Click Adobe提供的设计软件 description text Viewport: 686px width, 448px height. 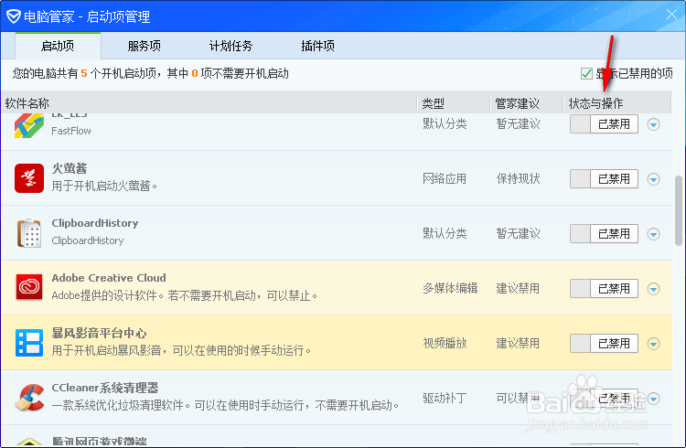pos(184,295)
